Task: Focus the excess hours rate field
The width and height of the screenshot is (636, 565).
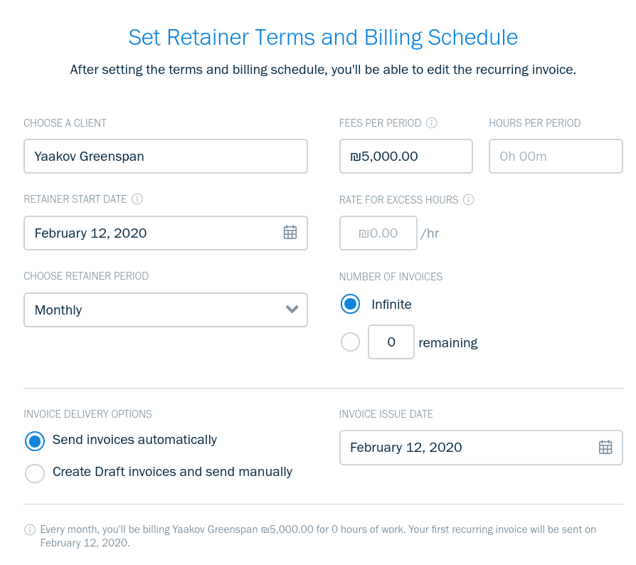Action: pyautogui.click(x=378, y=233)
